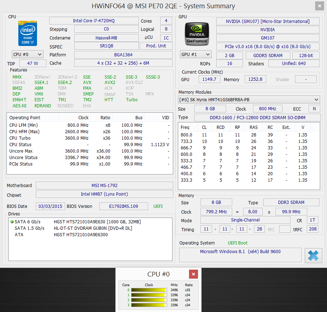The height and width of the screenshot is (312, 327).
Task: Expand the SK Hynix memory module dropdown
Action: click(249, 99)
